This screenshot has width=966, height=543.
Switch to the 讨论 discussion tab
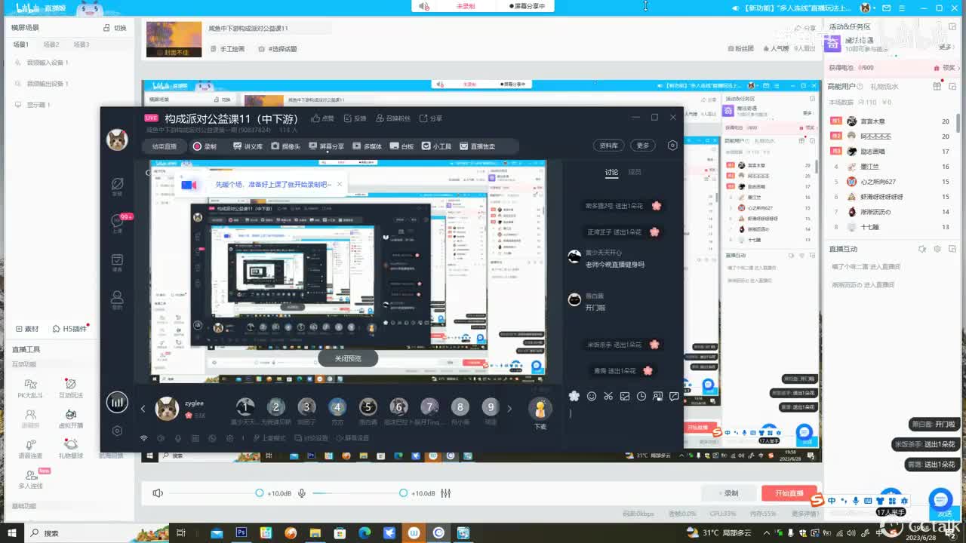[611, 172]
